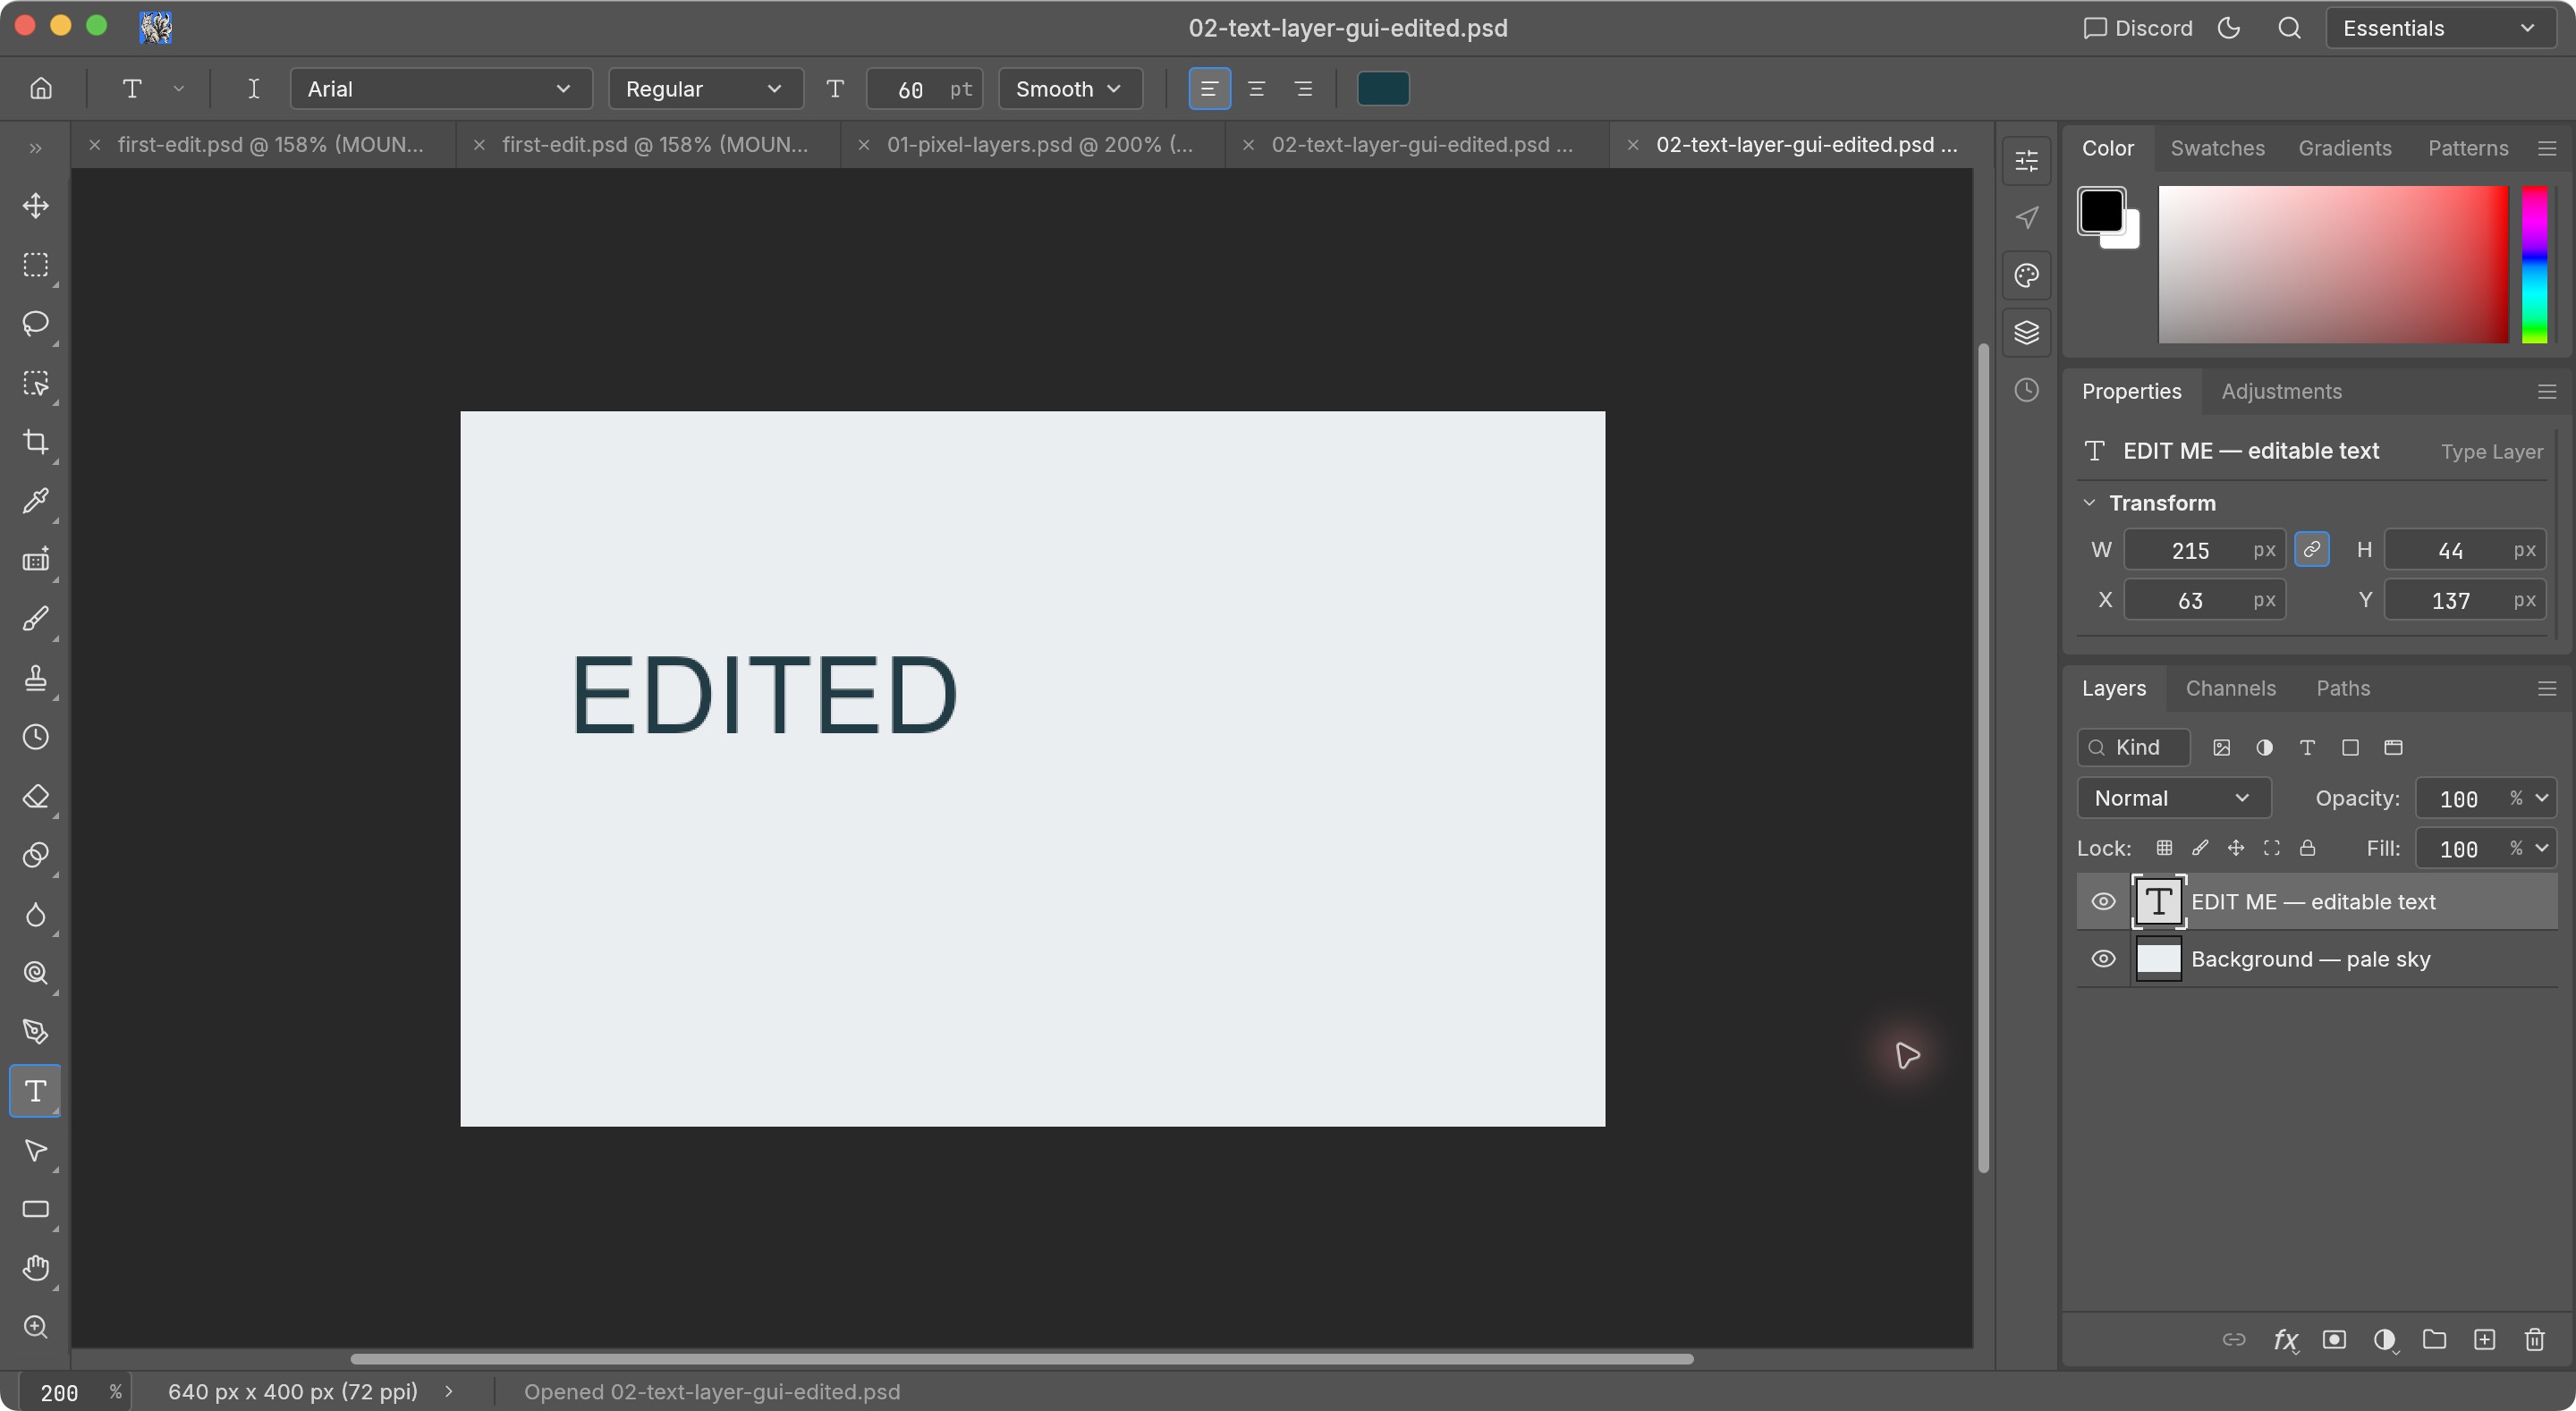
Task: Click the font size field
Action: pos(924,89)
